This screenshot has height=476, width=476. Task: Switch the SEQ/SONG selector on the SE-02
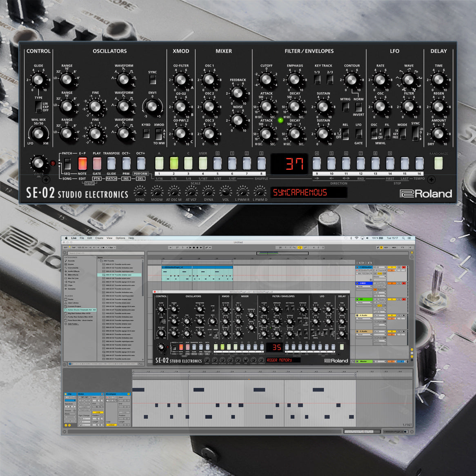[67, 164]
